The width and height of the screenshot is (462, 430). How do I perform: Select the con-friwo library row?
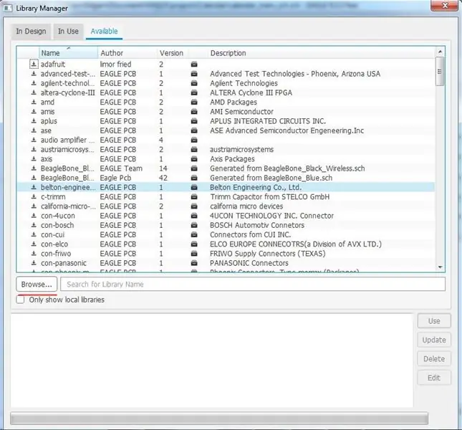pyautogui.click(x=226, y=254)
